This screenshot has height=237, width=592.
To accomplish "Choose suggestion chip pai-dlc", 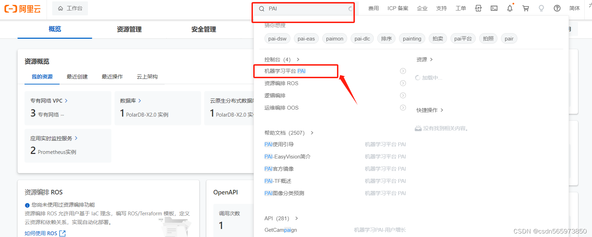I will coord(362,39).
